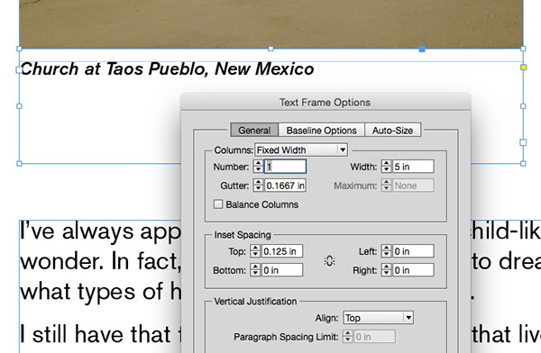Toggle the inset spacing chain link icon
The image size is (541, 353).
[329, 261]
